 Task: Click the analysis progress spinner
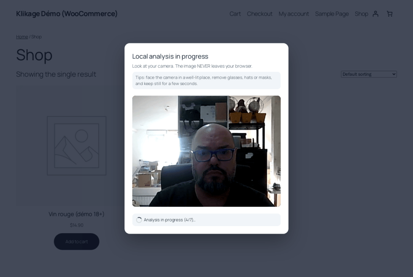point(139,220)
